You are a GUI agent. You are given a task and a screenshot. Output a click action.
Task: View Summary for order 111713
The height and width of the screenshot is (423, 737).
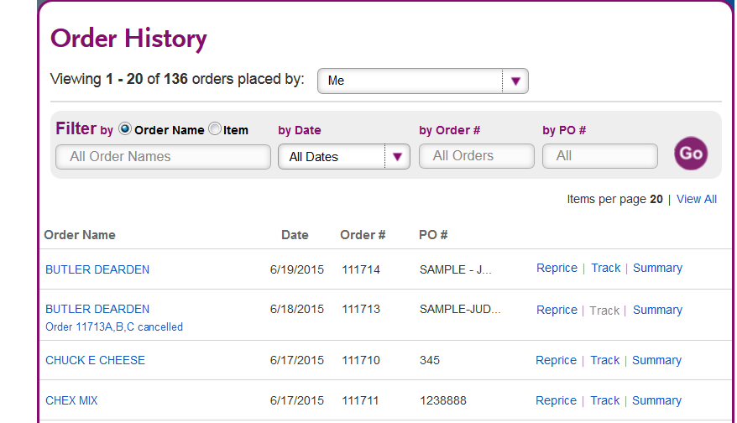coord(657,311)
